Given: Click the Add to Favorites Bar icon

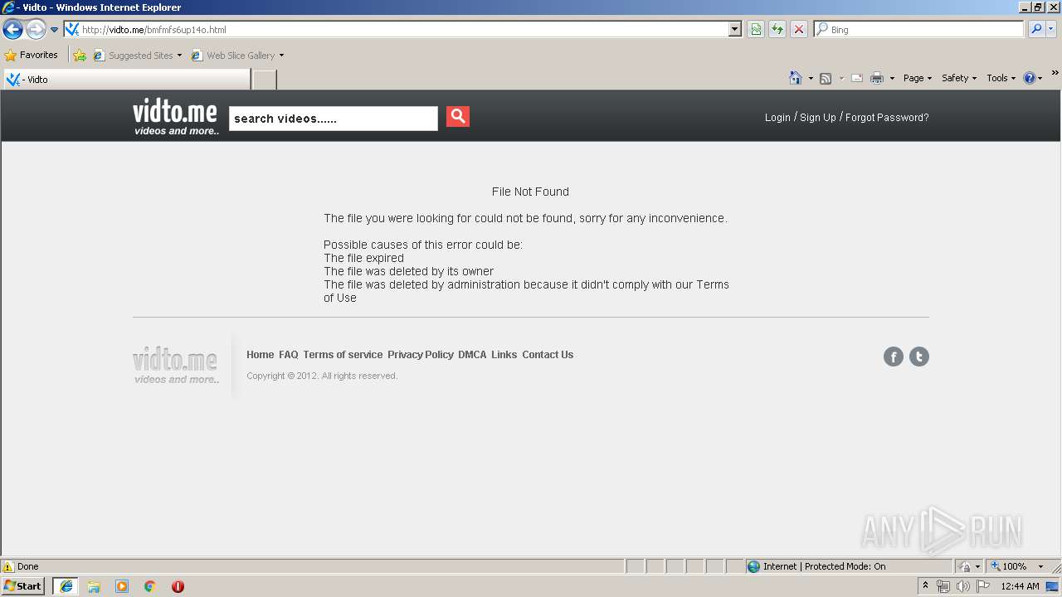Looking at the screenshot, I should coord(80,56).
